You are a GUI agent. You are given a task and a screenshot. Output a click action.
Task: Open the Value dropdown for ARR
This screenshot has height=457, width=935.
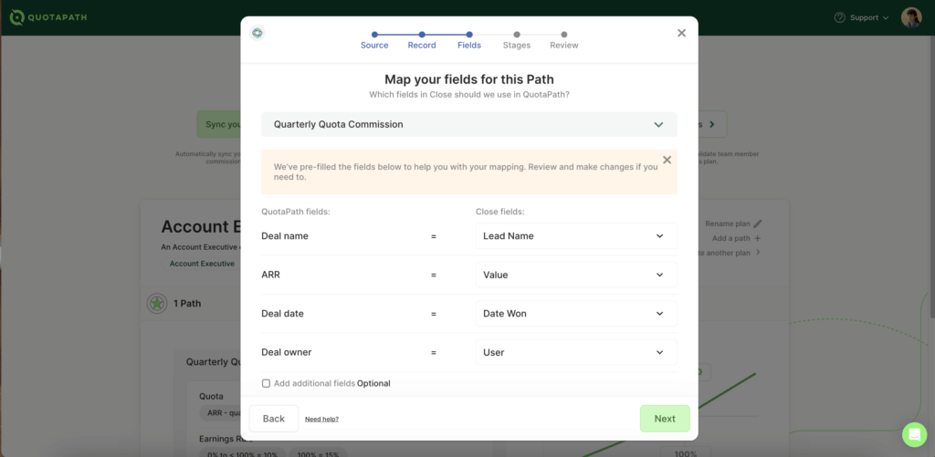coord(576,275)
